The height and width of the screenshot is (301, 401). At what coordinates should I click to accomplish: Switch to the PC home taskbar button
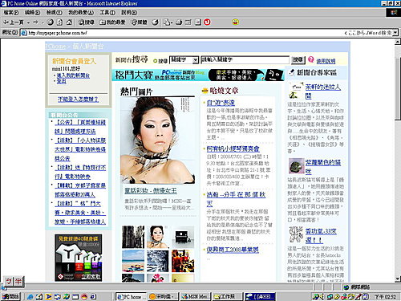[x=131, y=296]
